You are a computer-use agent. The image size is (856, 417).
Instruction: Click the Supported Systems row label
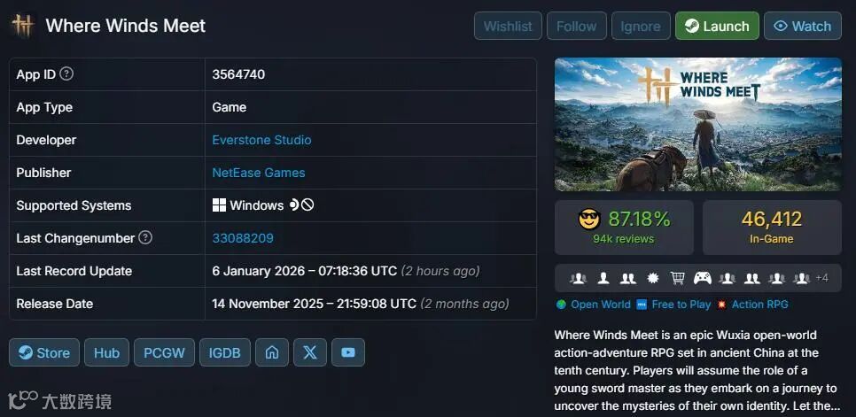[x=74, y=205]
